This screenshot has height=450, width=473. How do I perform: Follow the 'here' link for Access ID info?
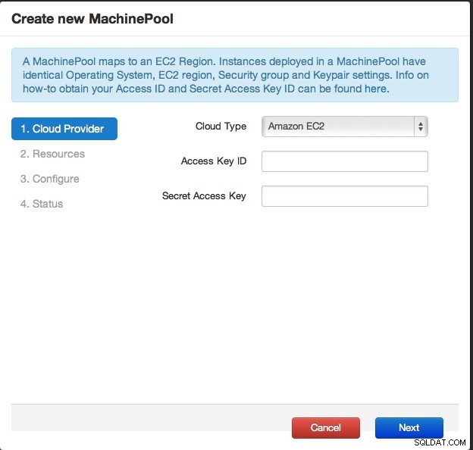click(x=375, y=89)
